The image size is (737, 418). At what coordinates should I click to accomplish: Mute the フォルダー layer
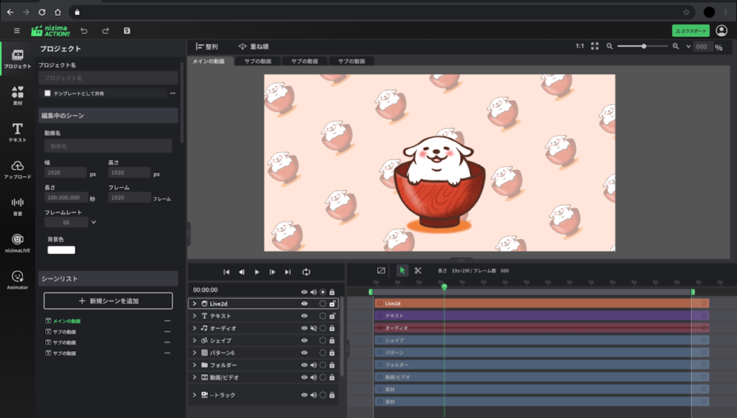coord(314,365)
